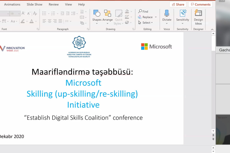Select the Innovation Week 2020 logo
Image resolution: width=230 pixels, height=153 pixels.
pyautogui.click(x=12, y=49)
